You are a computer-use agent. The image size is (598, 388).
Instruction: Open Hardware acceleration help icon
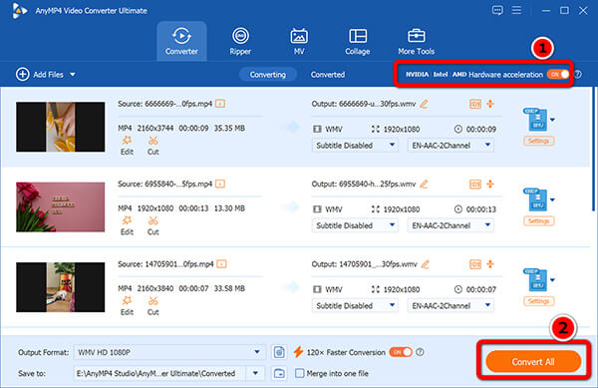tap(578, 75)
